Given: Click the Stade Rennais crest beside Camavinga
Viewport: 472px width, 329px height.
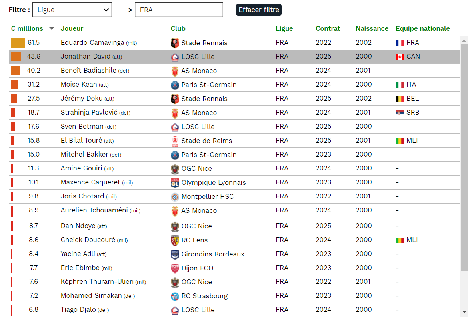Looking at the screenshot, I should tap(175, 43).
